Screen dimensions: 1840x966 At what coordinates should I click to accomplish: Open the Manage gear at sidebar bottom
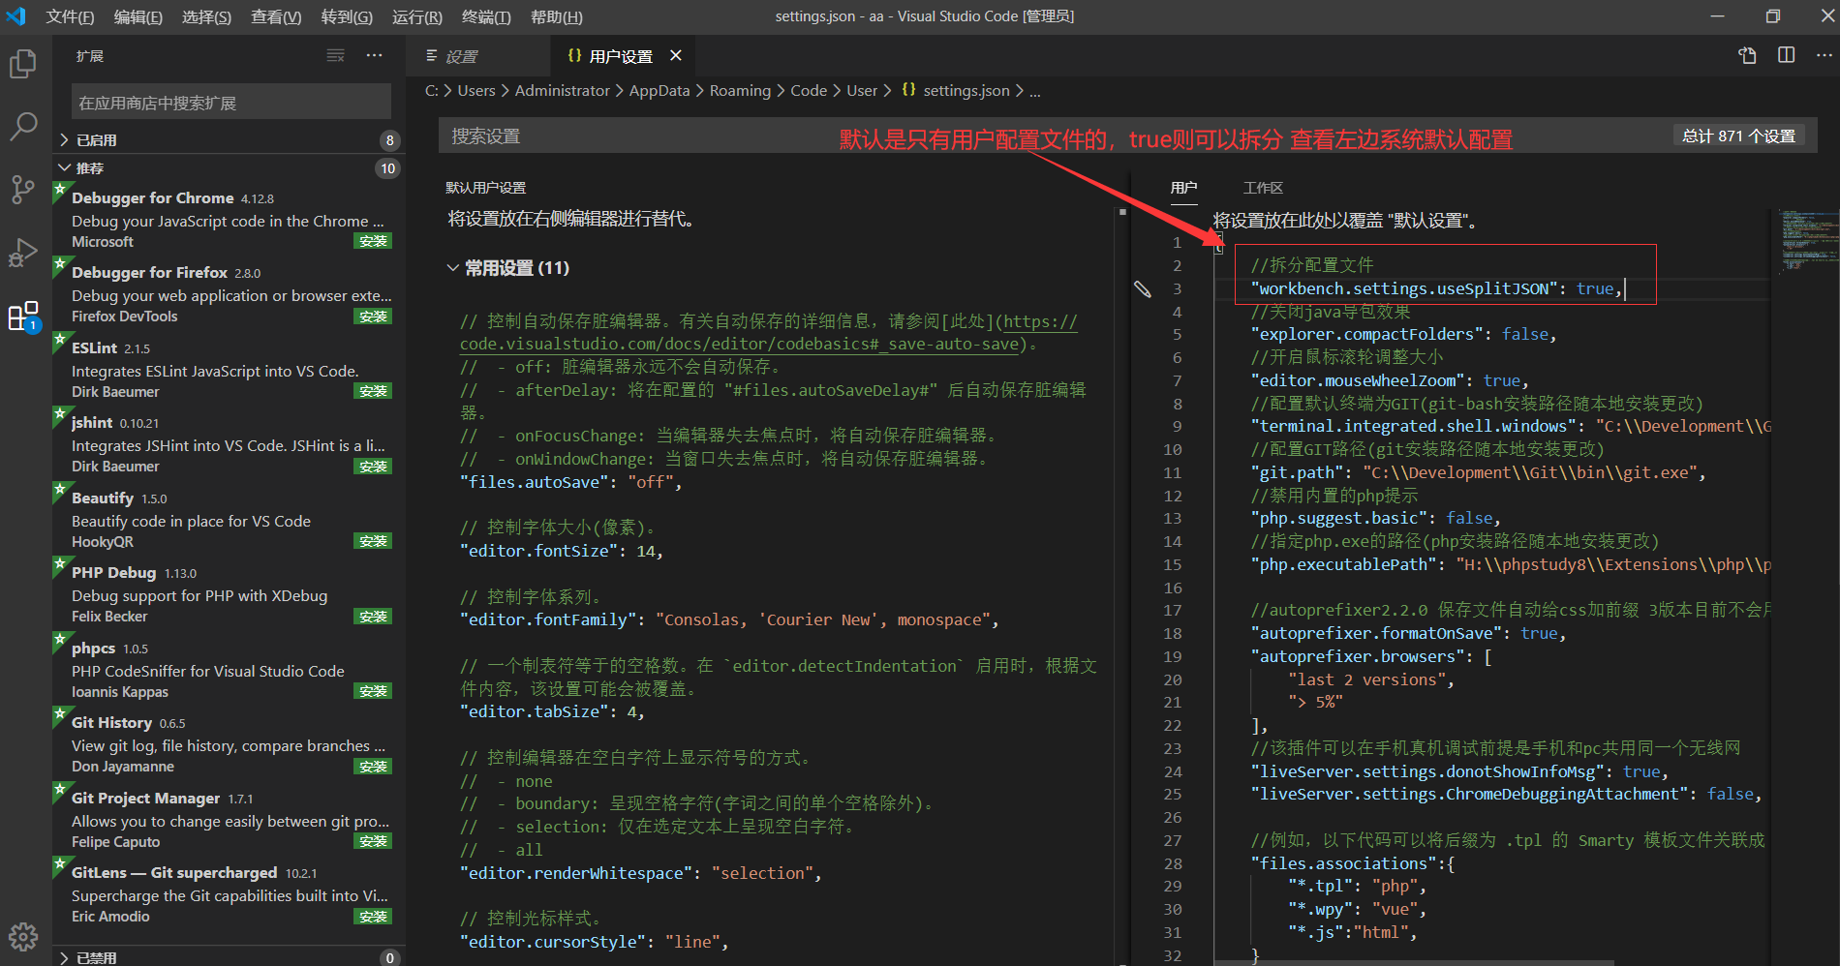[x=23, y=936]
